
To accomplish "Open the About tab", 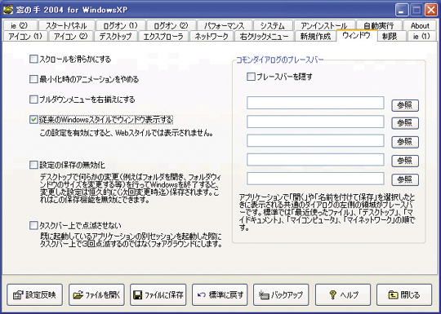I will (420, 26).
